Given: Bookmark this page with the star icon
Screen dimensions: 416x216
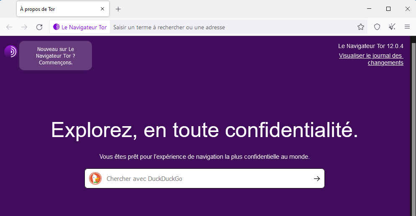Looking at the screenshot, I should point(360,27).
